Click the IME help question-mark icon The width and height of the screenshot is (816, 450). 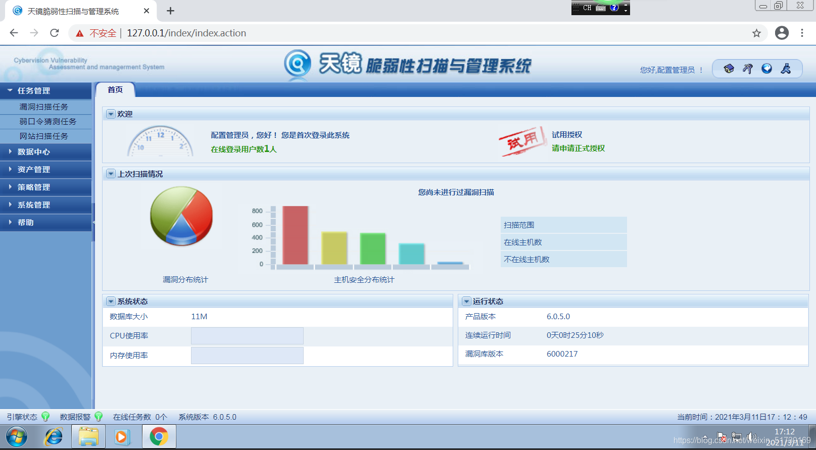pyautogui.click(x=614, y=8)
